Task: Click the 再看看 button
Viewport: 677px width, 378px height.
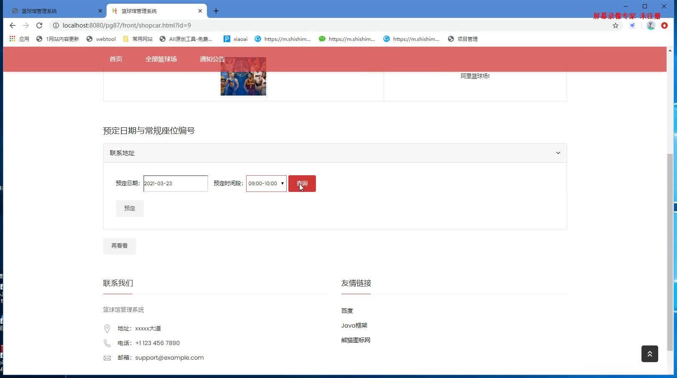Action: pyautogui.click(x=119, y=246)
